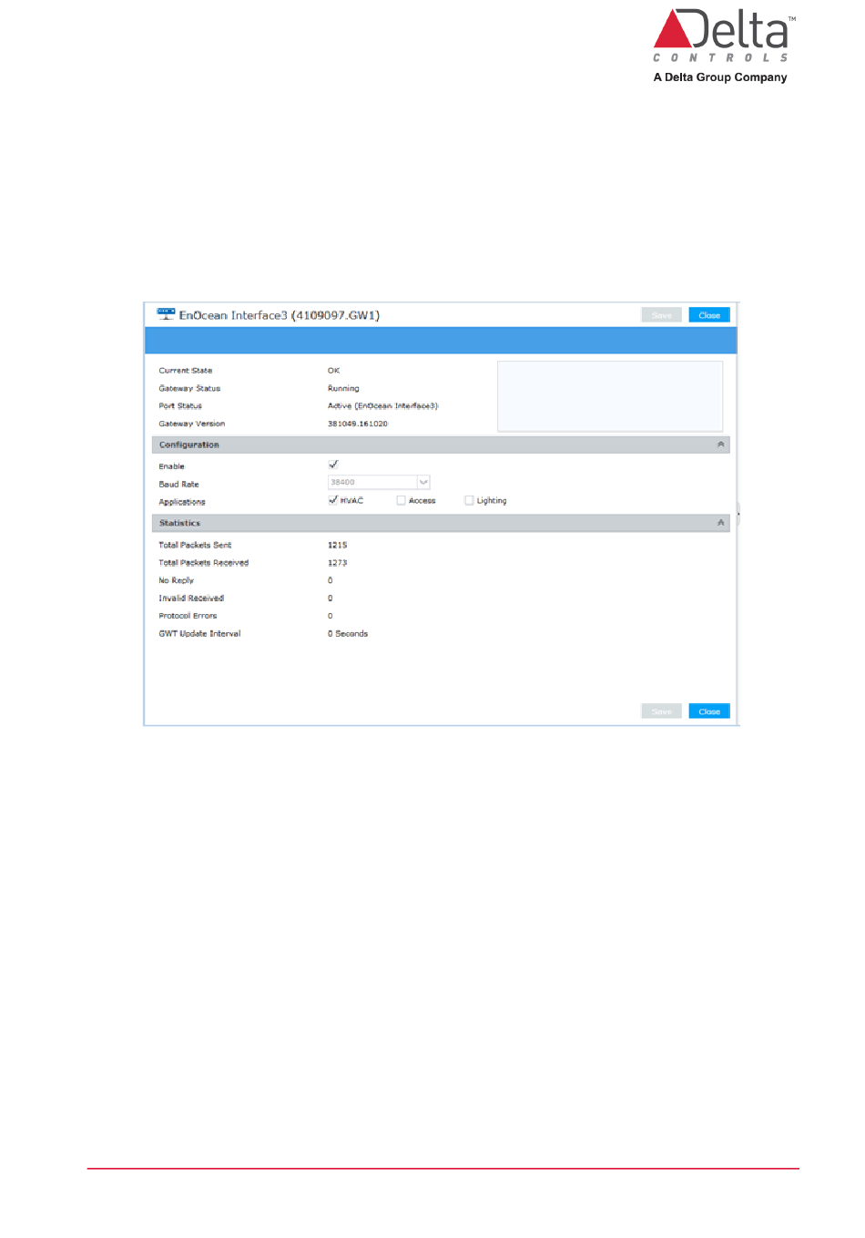Collapse the Configuration section using its chevron
The width and height of the screenshot is (865, 1238).
pos(720,445)
